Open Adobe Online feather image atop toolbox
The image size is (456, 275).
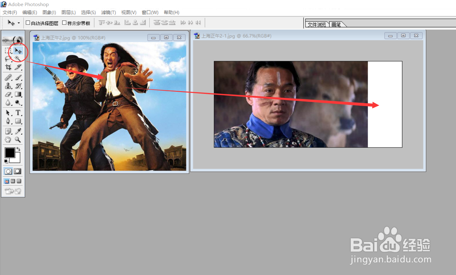pos(13,40)
